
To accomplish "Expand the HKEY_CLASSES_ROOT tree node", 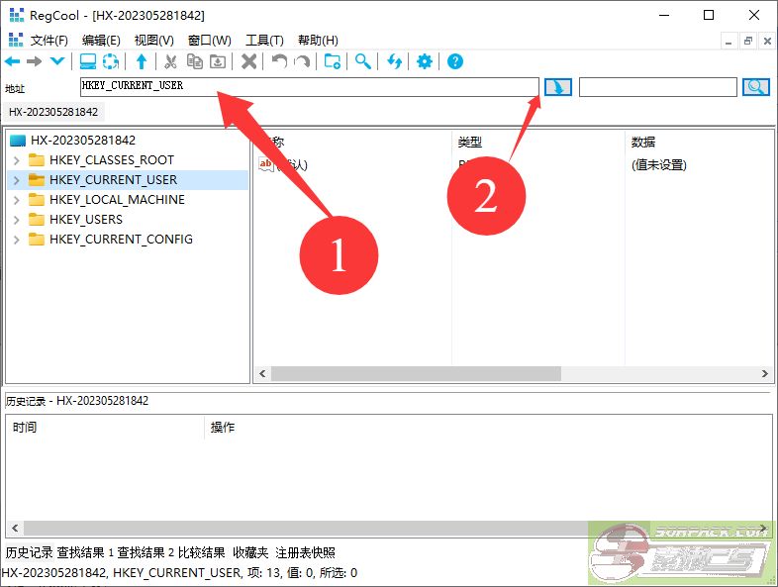I will 17,160.
